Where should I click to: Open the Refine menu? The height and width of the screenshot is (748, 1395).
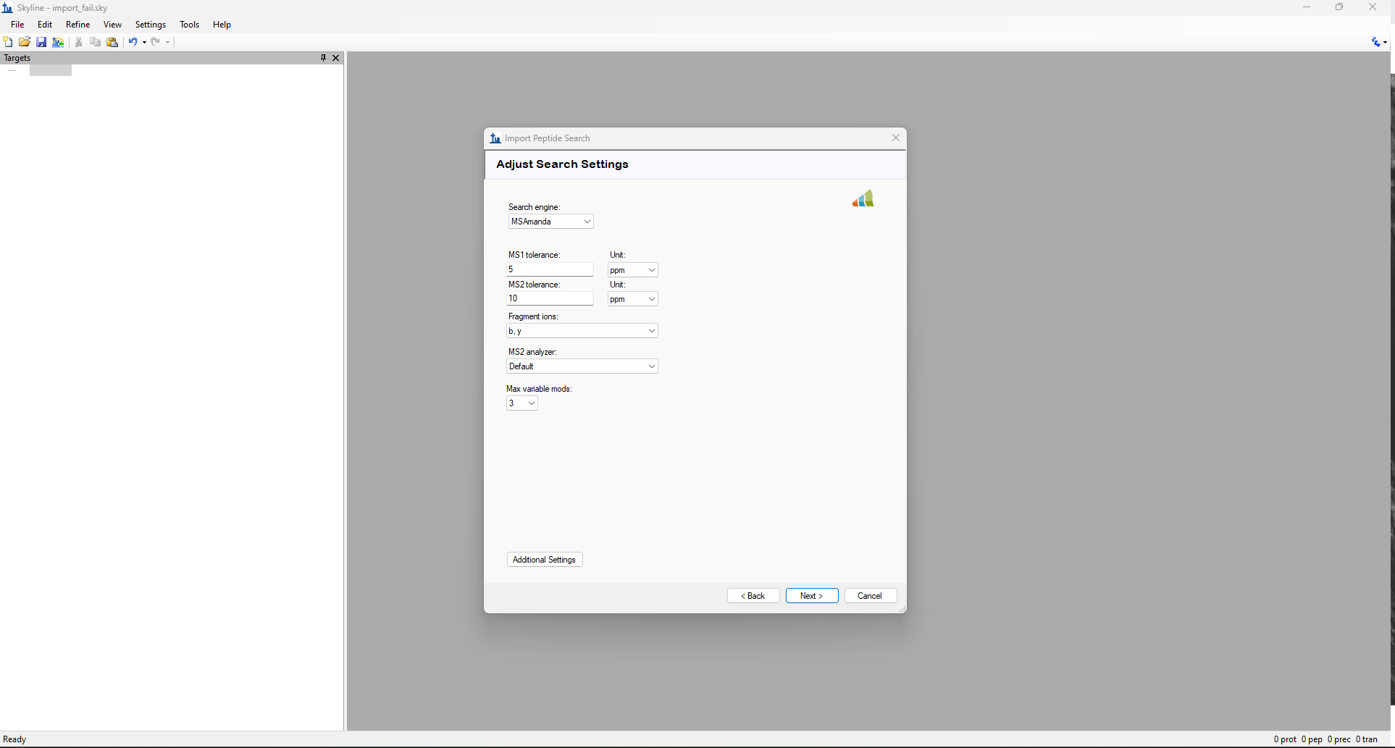click(x=77, y=25)
